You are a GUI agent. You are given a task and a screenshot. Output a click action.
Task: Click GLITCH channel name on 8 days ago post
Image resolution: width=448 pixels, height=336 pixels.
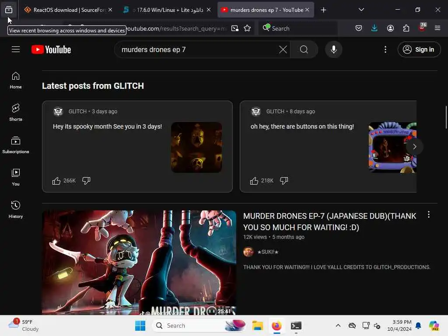pos(275,112)
